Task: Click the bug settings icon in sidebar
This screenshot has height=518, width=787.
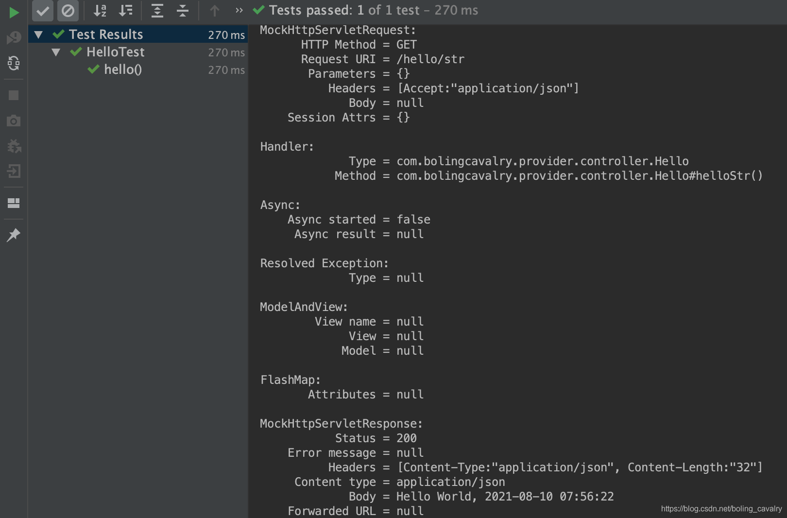Action: coord(14,146)
